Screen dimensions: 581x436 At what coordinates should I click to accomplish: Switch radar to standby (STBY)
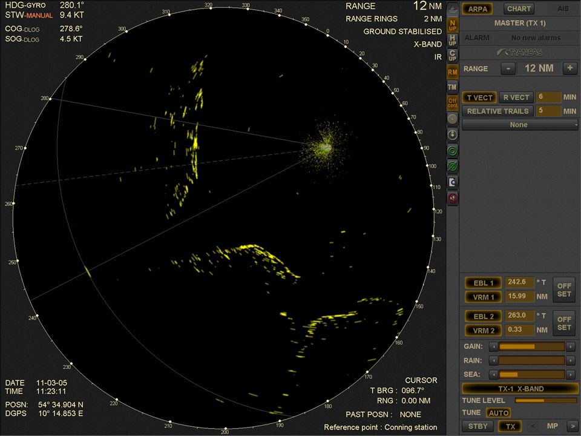coord(478,426)
